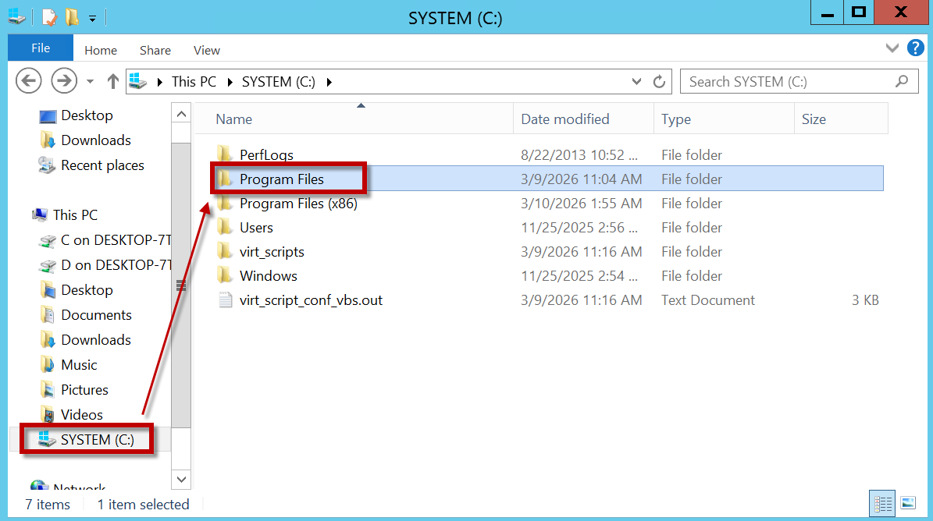Switch to large thumbnails view icon
The image size is (933, 521).
click(908, 502)
